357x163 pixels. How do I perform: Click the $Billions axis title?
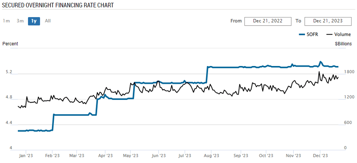(x=344, y=44)
